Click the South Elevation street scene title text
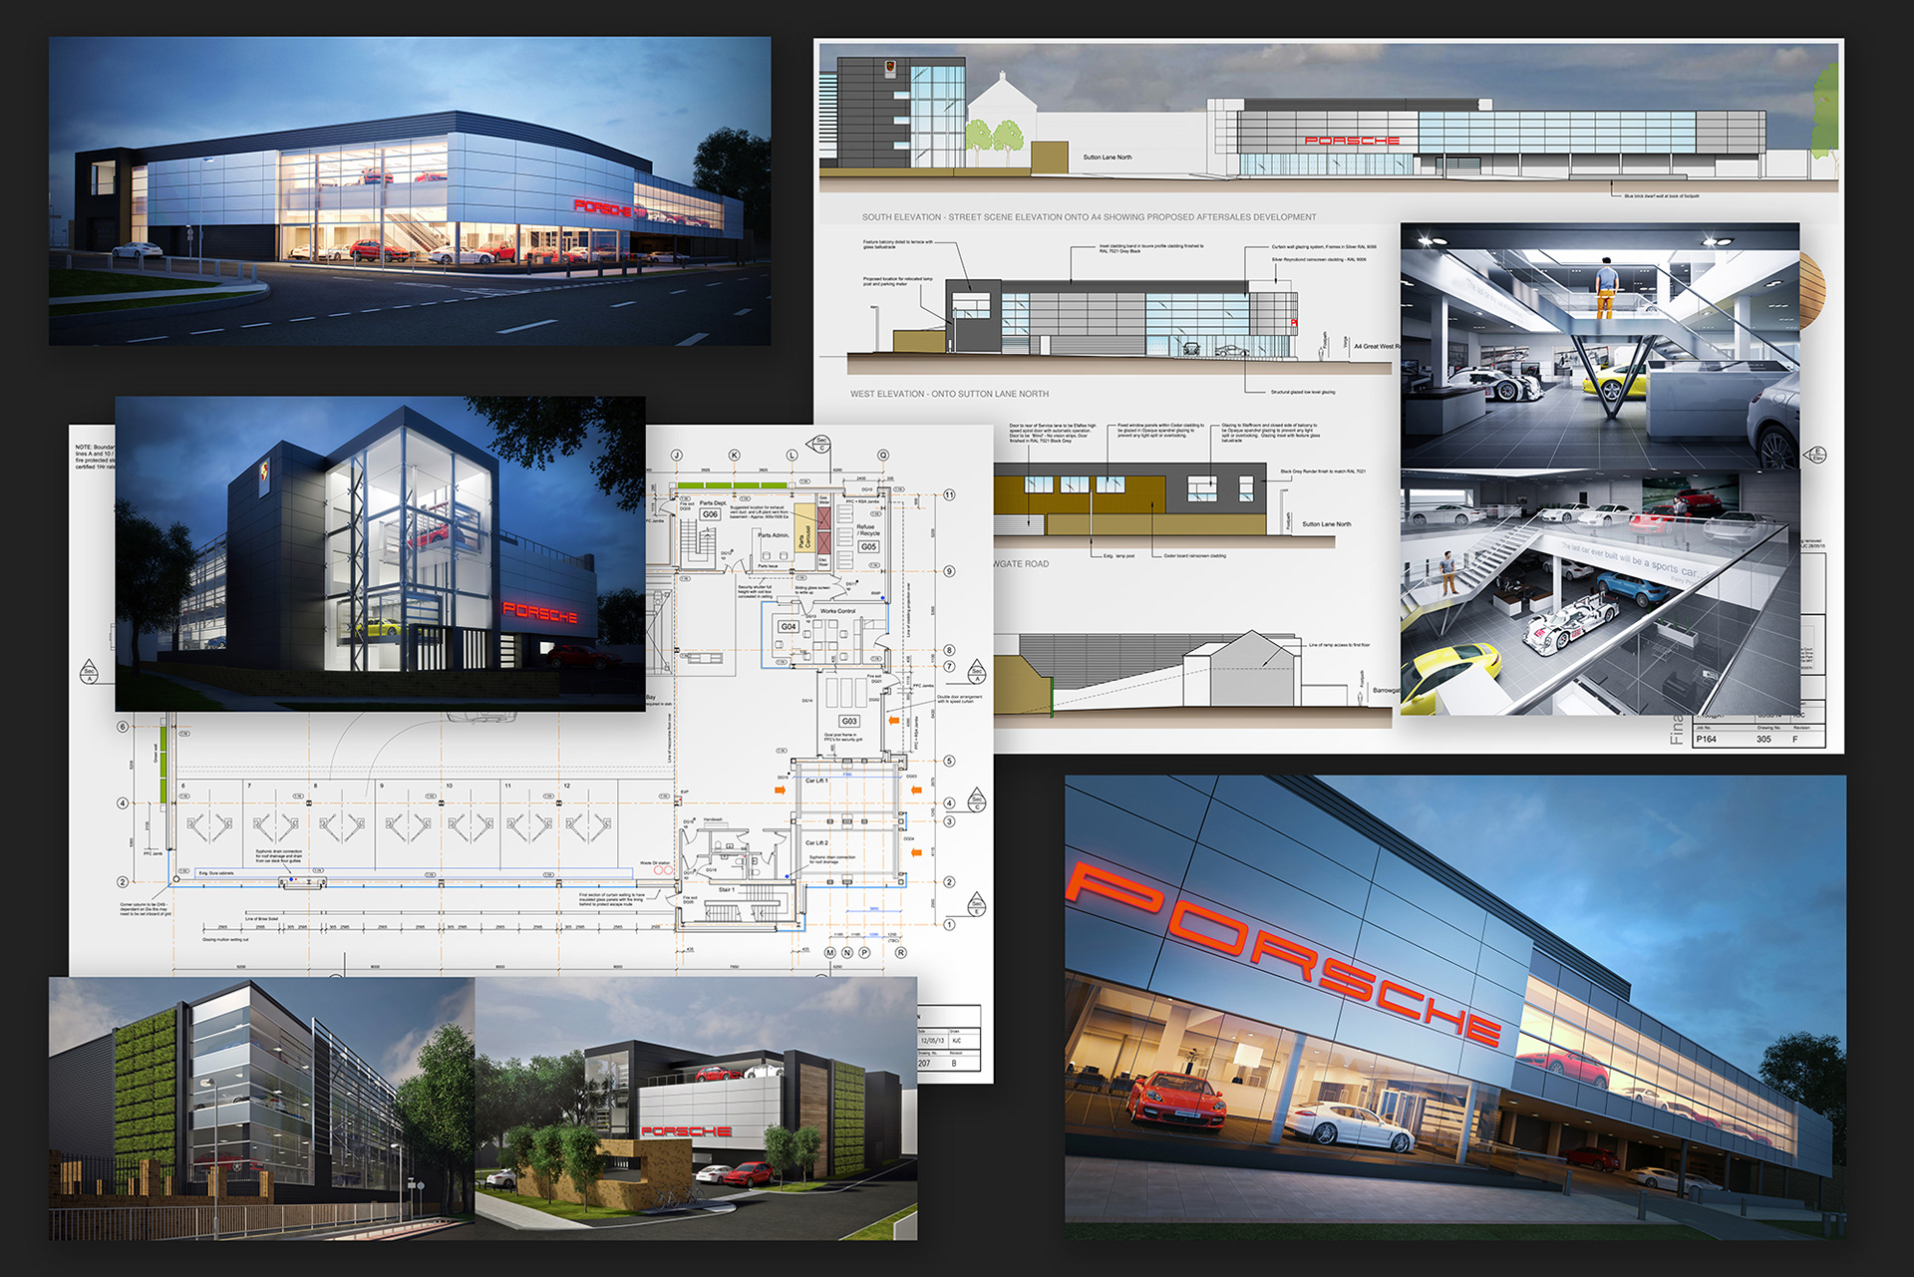Viewport: 1914px width, 1277px height. point(1089,216)
